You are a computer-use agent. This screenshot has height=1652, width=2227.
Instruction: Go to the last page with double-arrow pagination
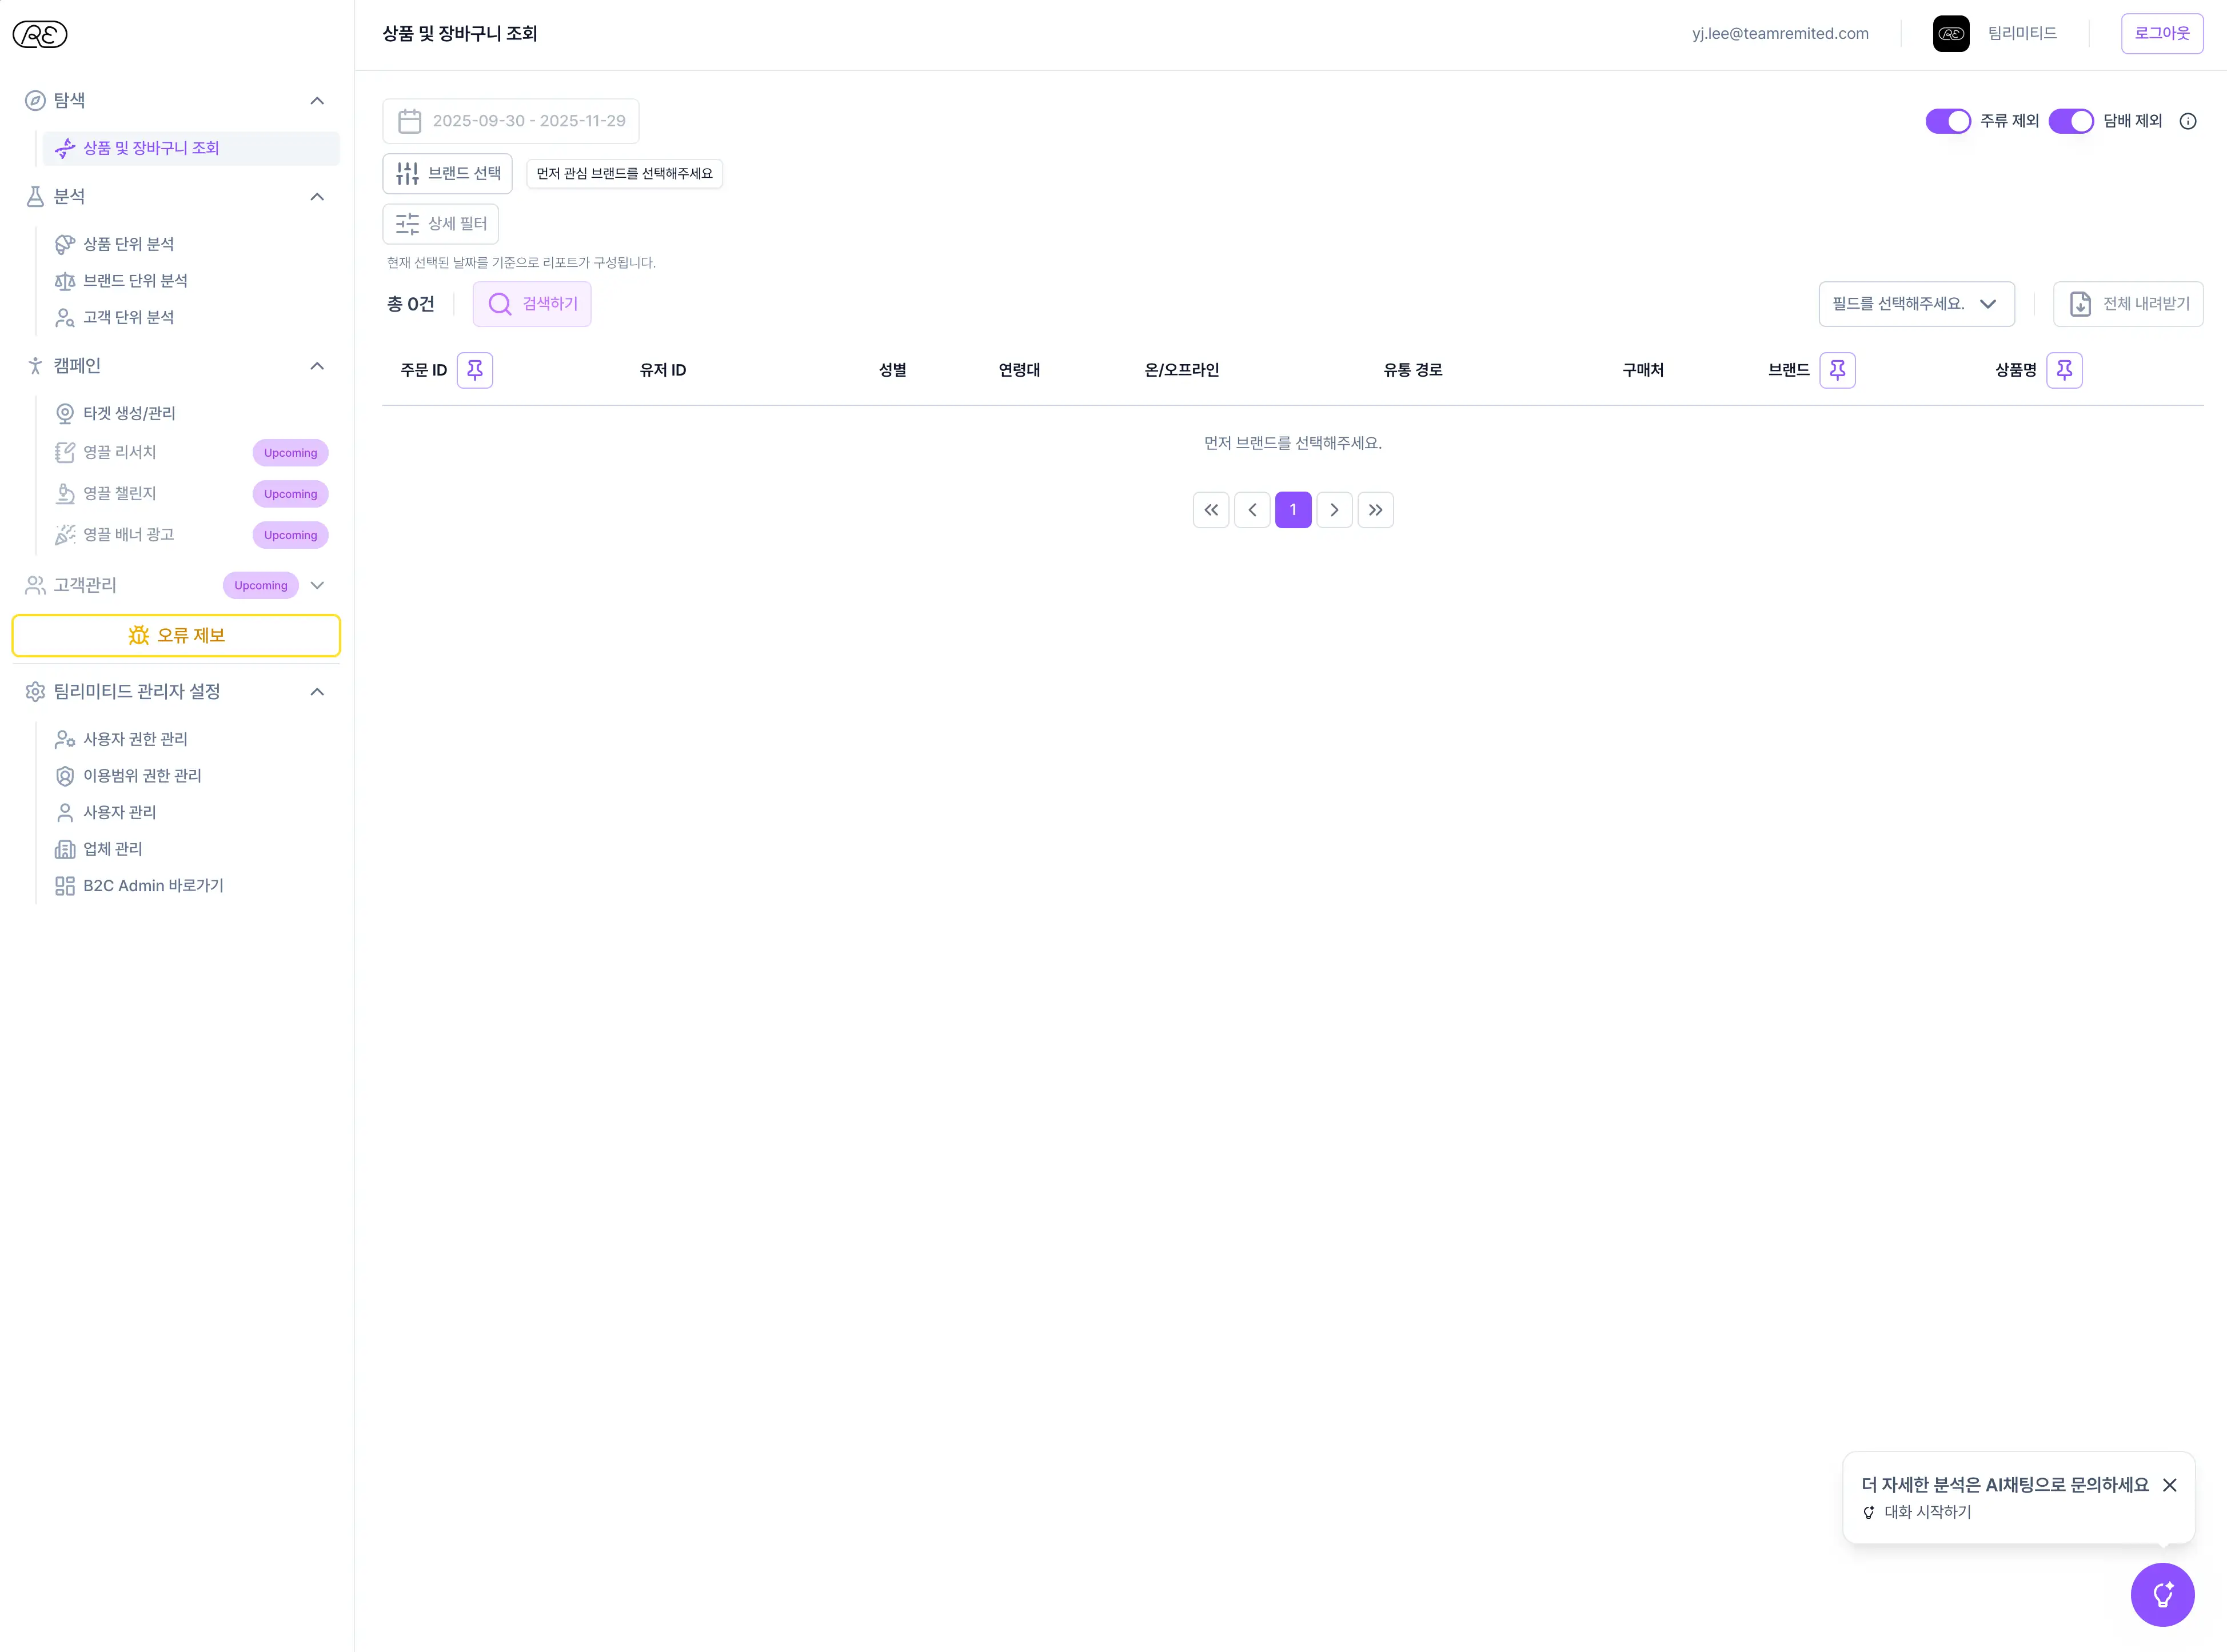[1375, 510]
